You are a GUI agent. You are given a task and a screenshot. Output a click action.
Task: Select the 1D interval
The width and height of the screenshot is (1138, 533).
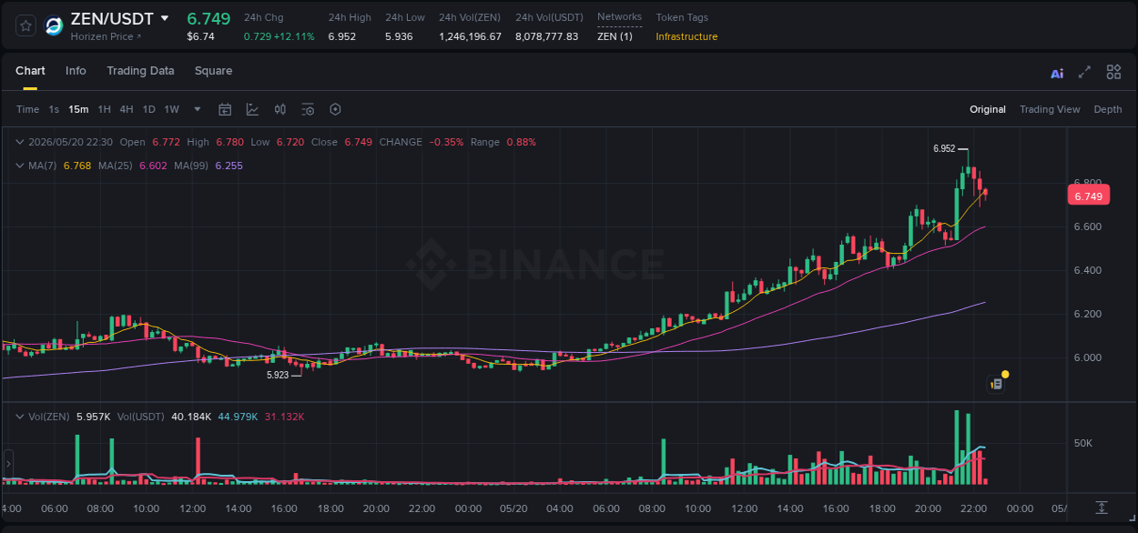pos(148,109)
